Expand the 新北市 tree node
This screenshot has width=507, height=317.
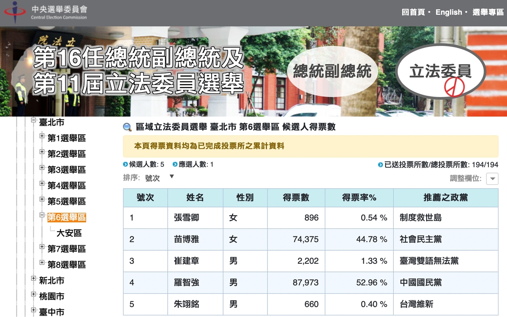click(x=34, y=279)
